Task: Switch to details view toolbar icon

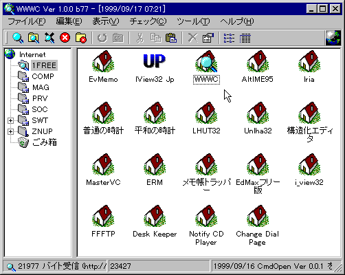Action: click(245, 38)
